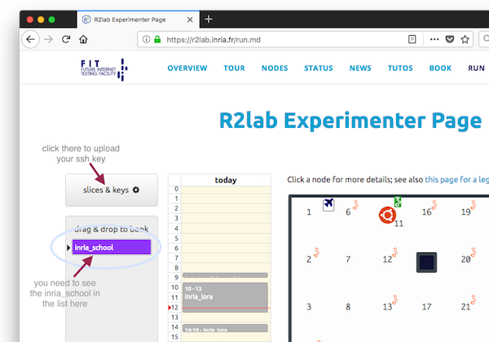489x342 pixels.
Task: Click the airplane mode icon at node 1
Action: point(328,204)
